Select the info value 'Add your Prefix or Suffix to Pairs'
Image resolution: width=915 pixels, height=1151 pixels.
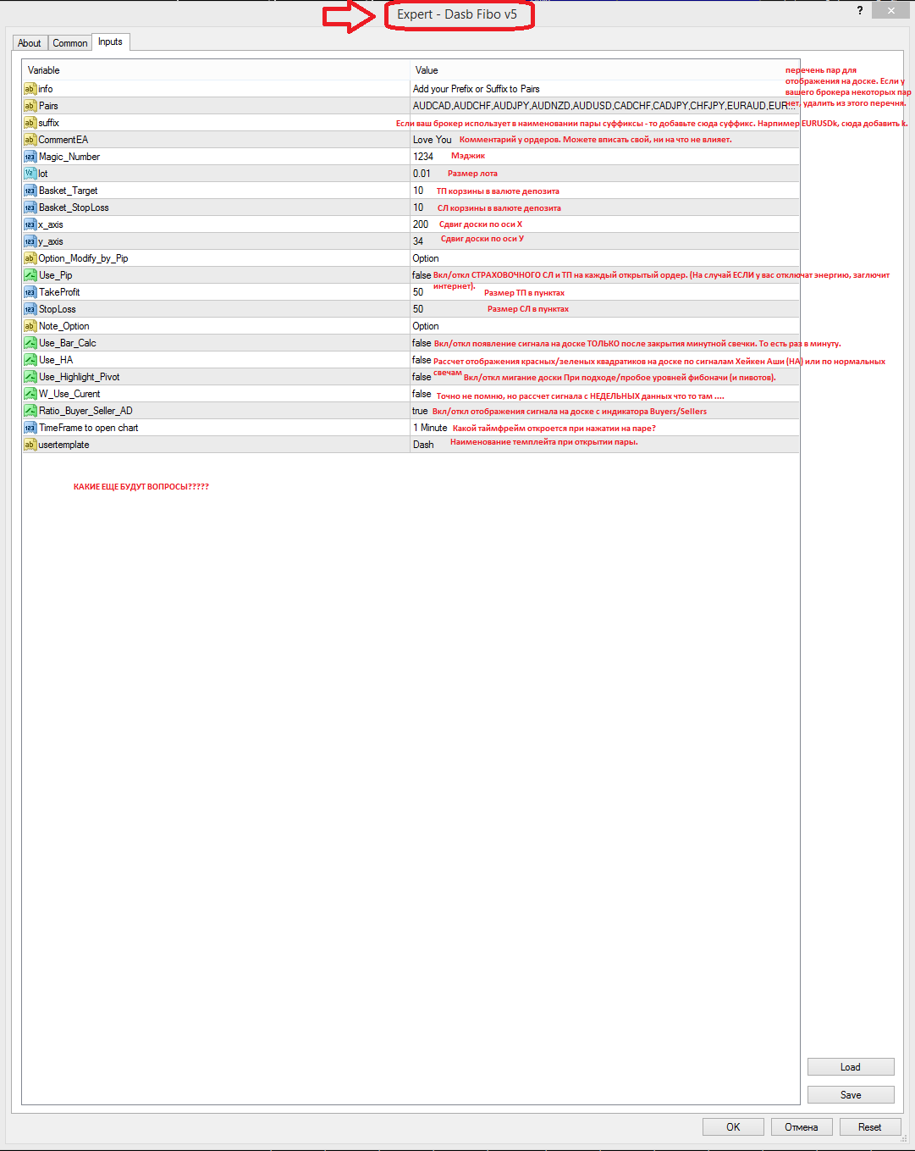click(476, 89)
